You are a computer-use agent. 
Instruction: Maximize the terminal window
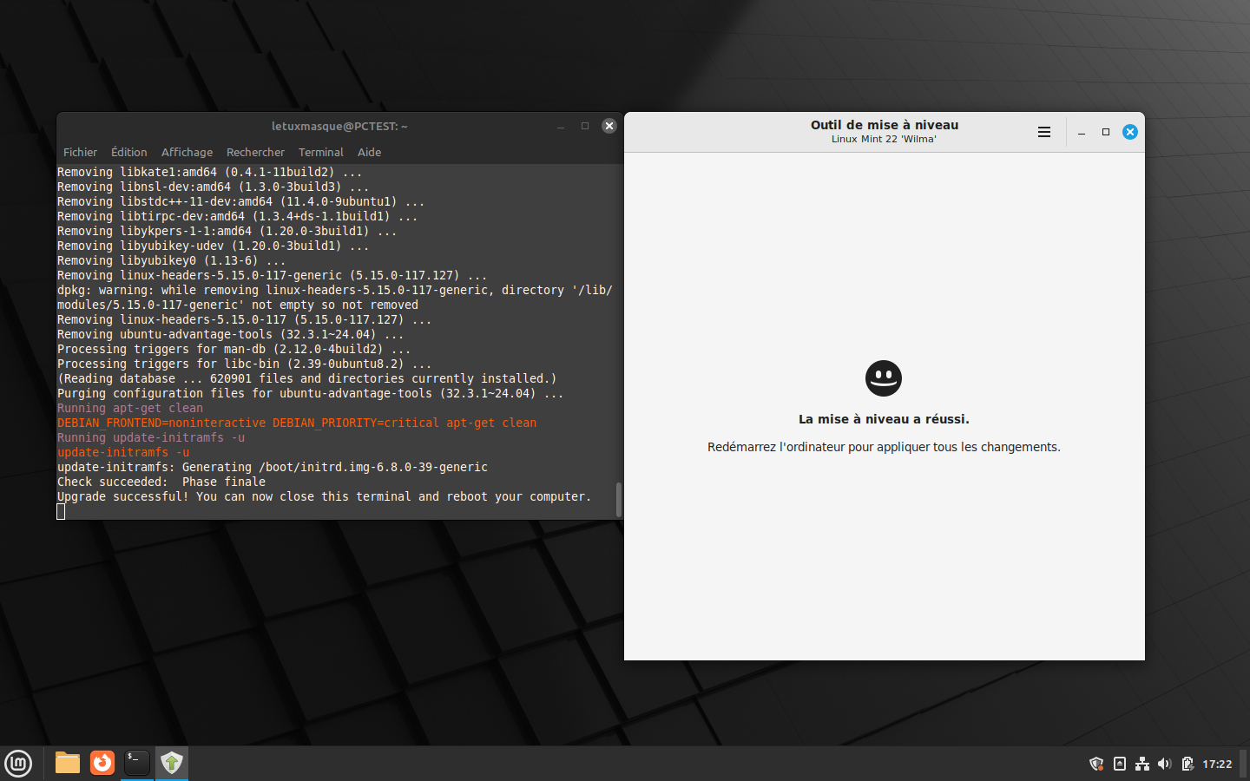click(585, 126)
